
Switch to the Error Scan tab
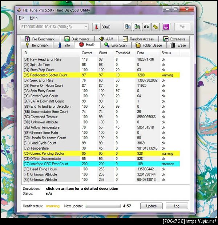[116, 45]
